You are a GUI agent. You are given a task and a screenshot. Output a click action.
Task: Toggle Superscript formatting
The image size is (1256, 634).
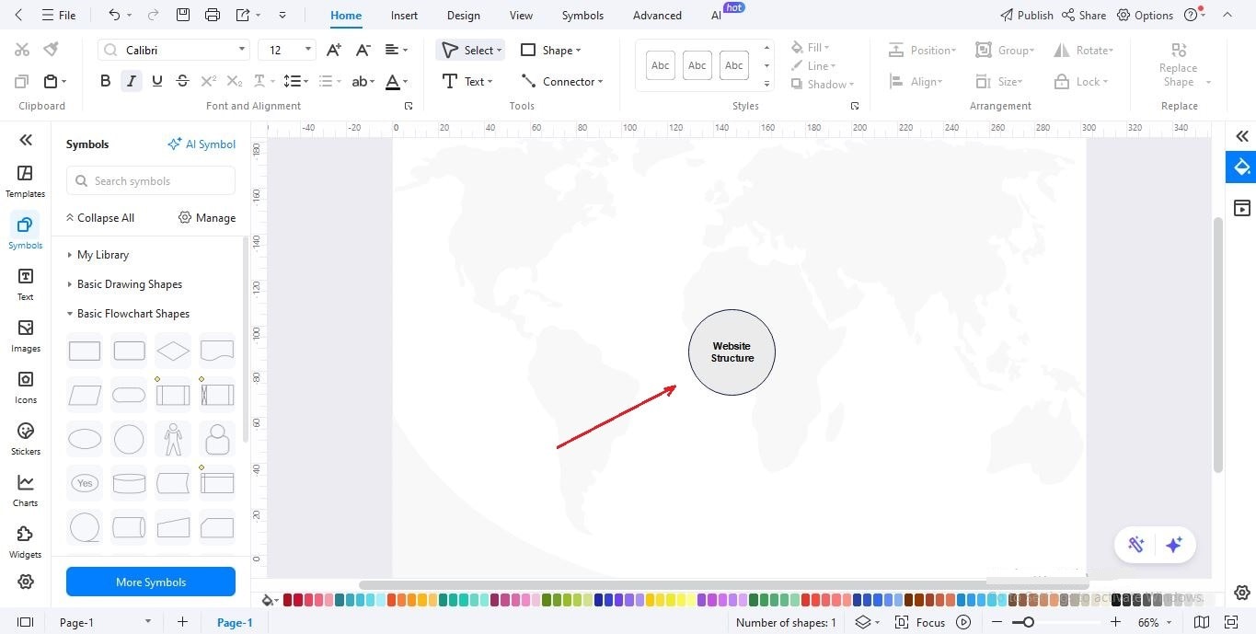point(209,81)
